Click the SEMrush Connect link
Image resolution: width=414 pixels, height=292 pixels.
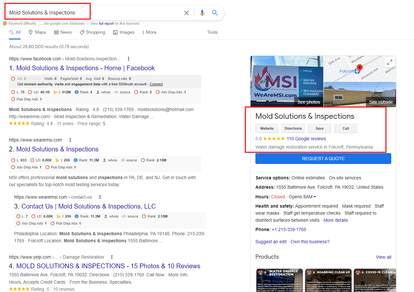pyautogui.click(x=156, y=84)
